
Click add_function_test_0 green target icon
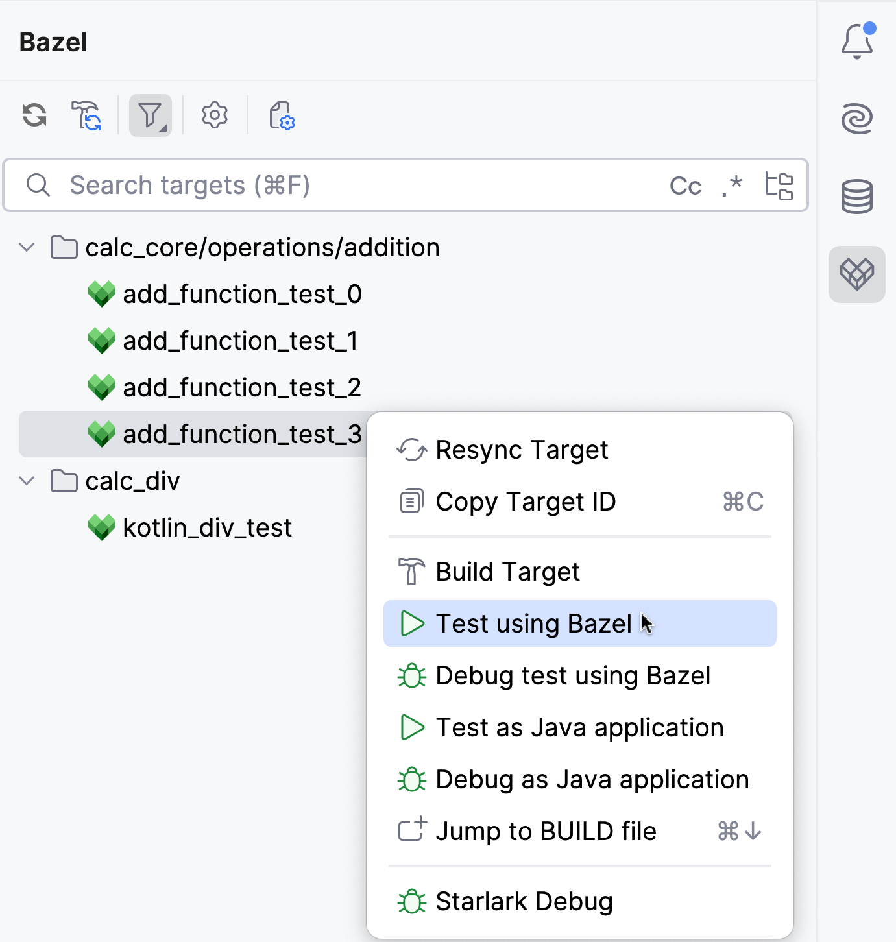coord(102,294)
